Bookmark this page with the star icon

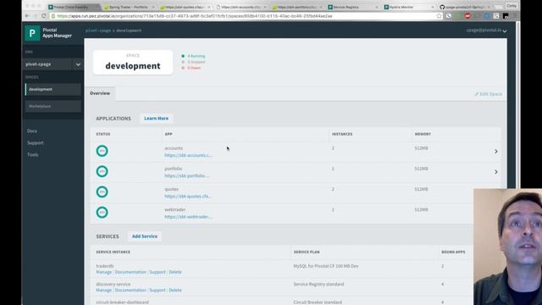439,16
